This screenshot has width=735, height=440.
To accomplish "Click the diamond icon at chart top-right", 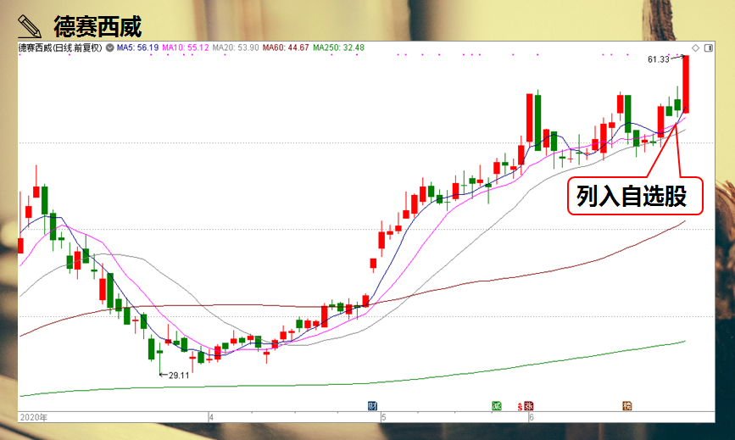I will pyautogui.click(x=696, y=47).
